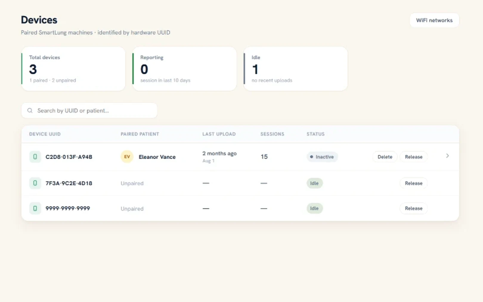Click Unpaired label in 7F3A·9C2E·4D18 row

pos(132,183)
